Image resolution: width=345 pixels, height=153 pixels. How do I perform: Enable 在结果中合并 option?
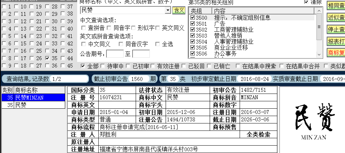[282, 66]
